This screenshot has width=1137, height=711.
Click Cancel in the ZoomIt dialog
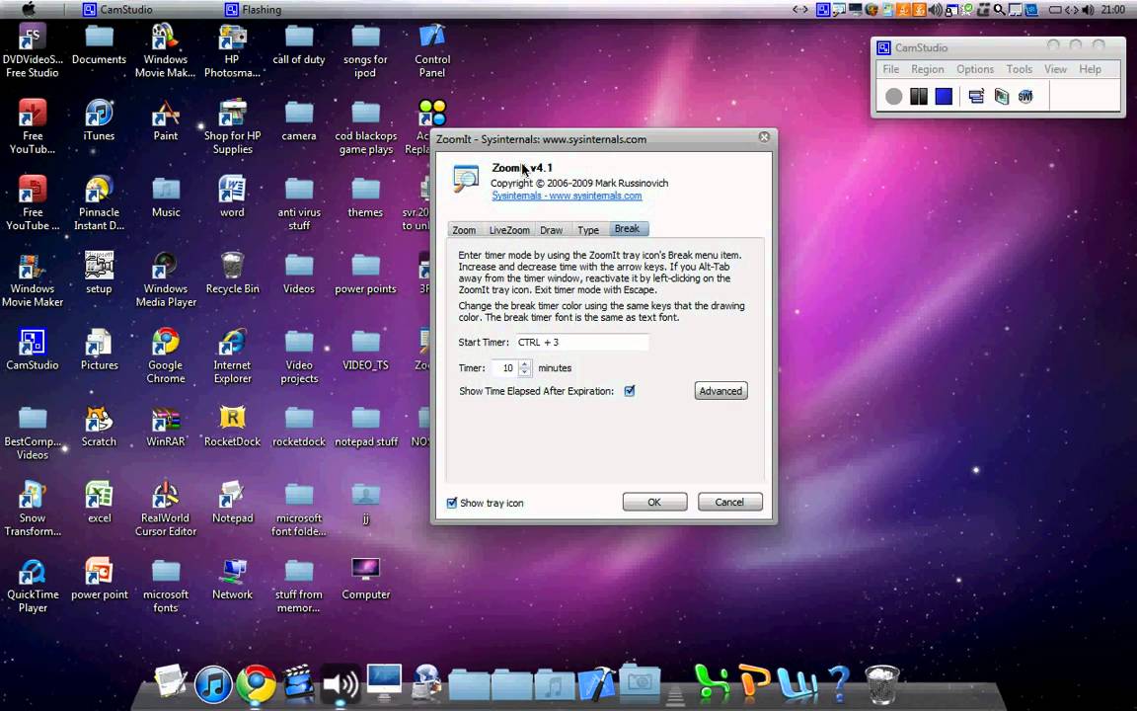pyautogui.click(x=729, y=502)
